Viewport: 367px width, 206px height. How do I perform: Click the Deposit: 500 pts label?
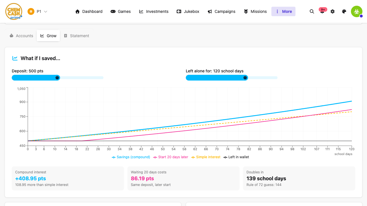click(x=28, y=71)
